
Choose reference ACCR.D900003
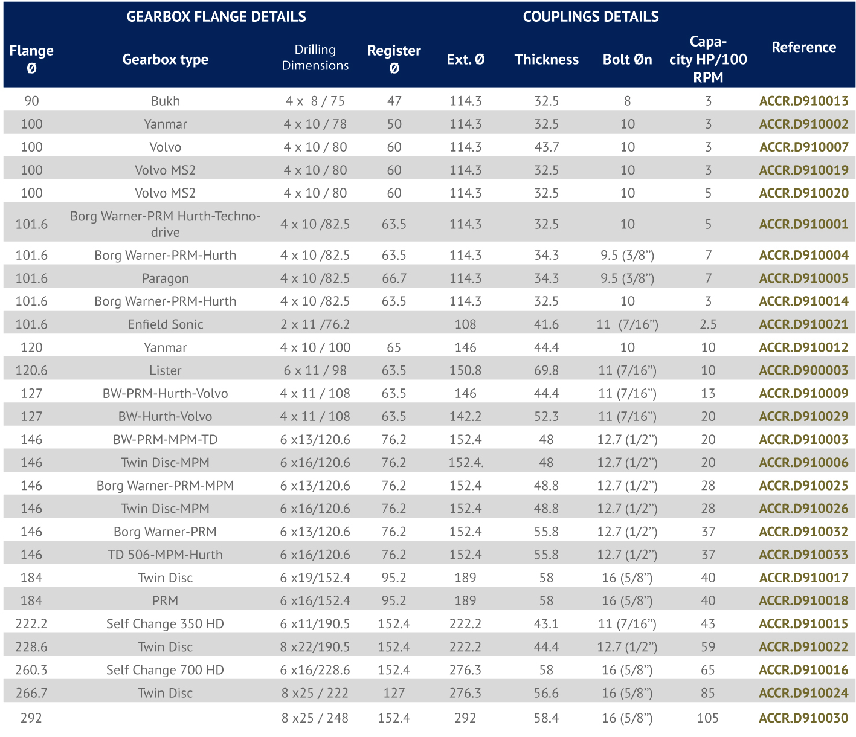[804, 370]
